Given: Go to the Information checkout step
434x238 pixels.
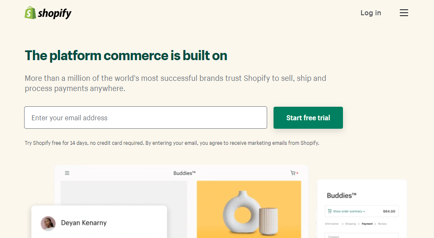Looking at the screenshot, I should pos(332,224).
